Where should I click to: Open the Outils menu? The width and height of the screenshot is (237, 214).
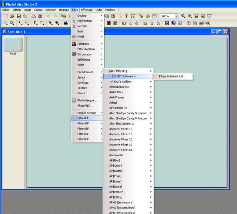(99, 10)
